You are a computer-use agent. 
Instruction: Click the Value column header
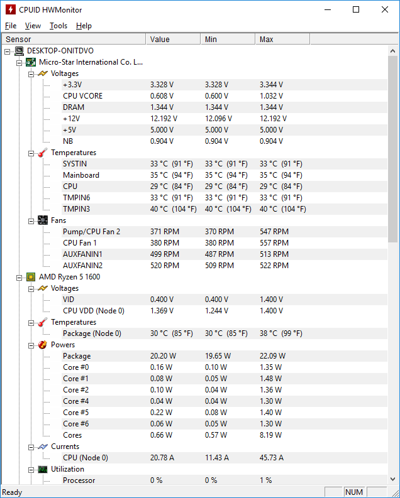coord(174,39)
